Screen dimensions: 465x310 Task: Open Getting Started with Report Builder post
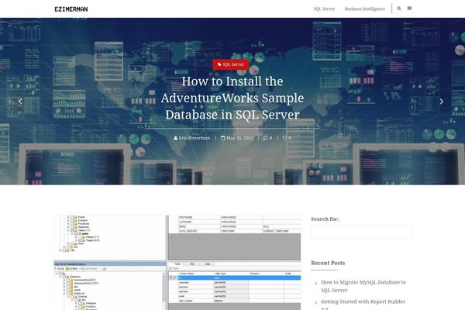coord(363,305)
